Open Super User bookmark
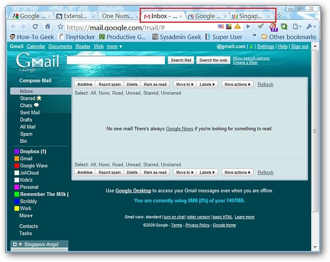This screenshot has width=330, height=262. point(224,37)
